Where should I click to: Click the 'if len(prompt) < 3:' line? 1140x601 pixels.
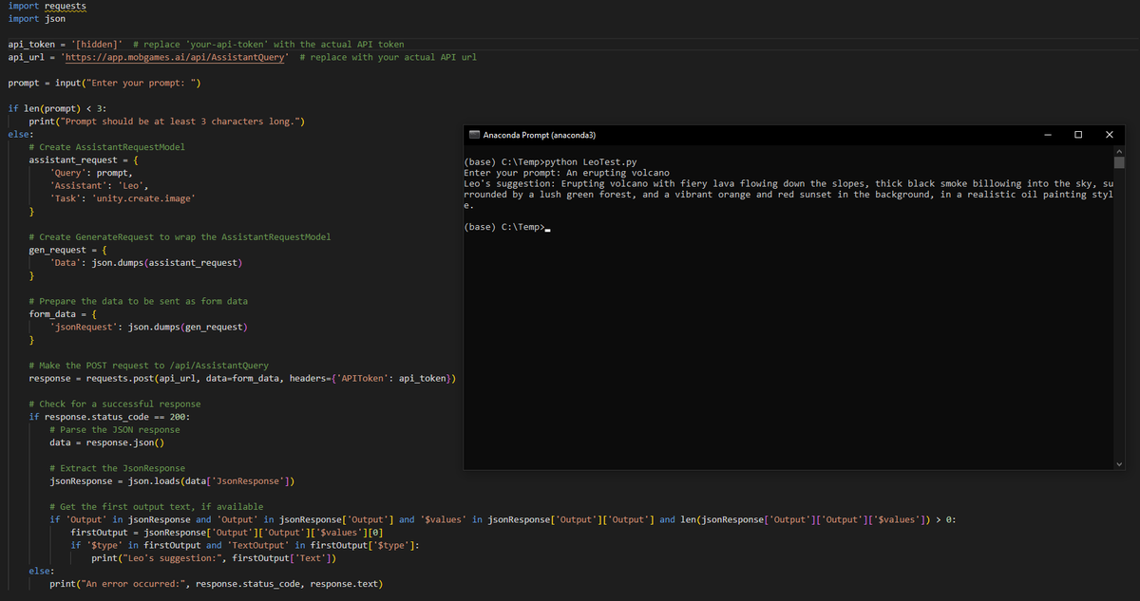coord(56,108)
